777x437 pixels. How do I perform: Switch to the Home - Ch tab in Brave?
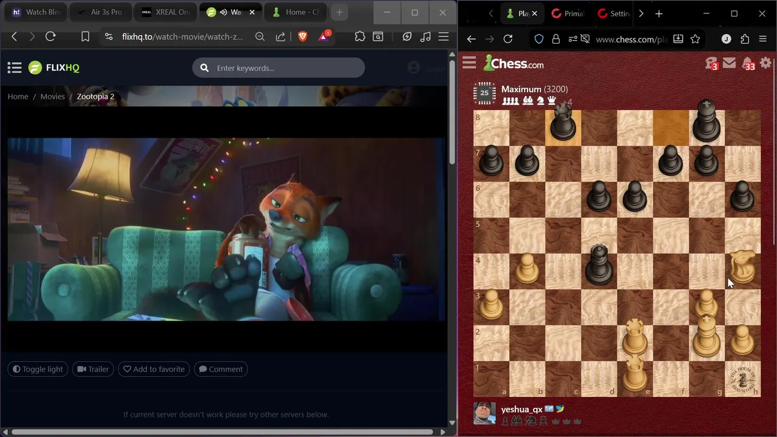[x=297, y=12]
